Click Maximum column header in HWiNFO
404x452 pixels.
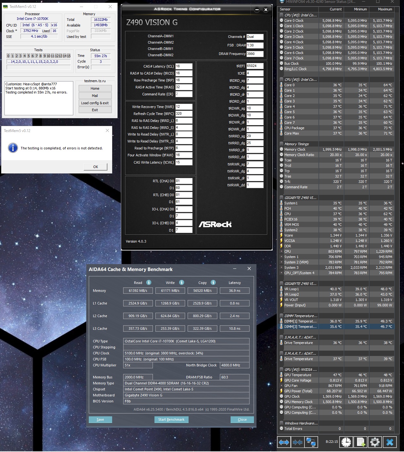[x=382, y=9]
